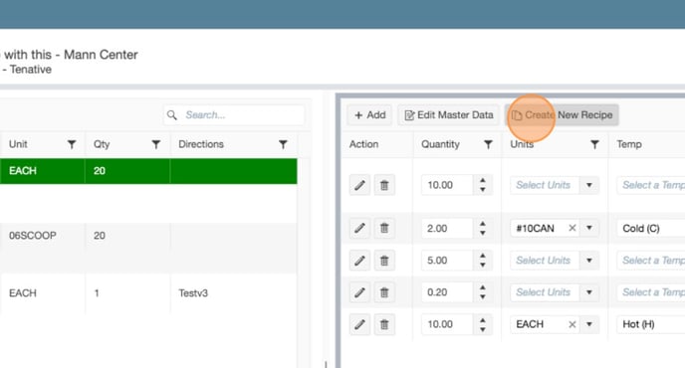This screenshot has width=685, height=368.
Task: Clear the EACH unit selection
Action: coord(571,324)
